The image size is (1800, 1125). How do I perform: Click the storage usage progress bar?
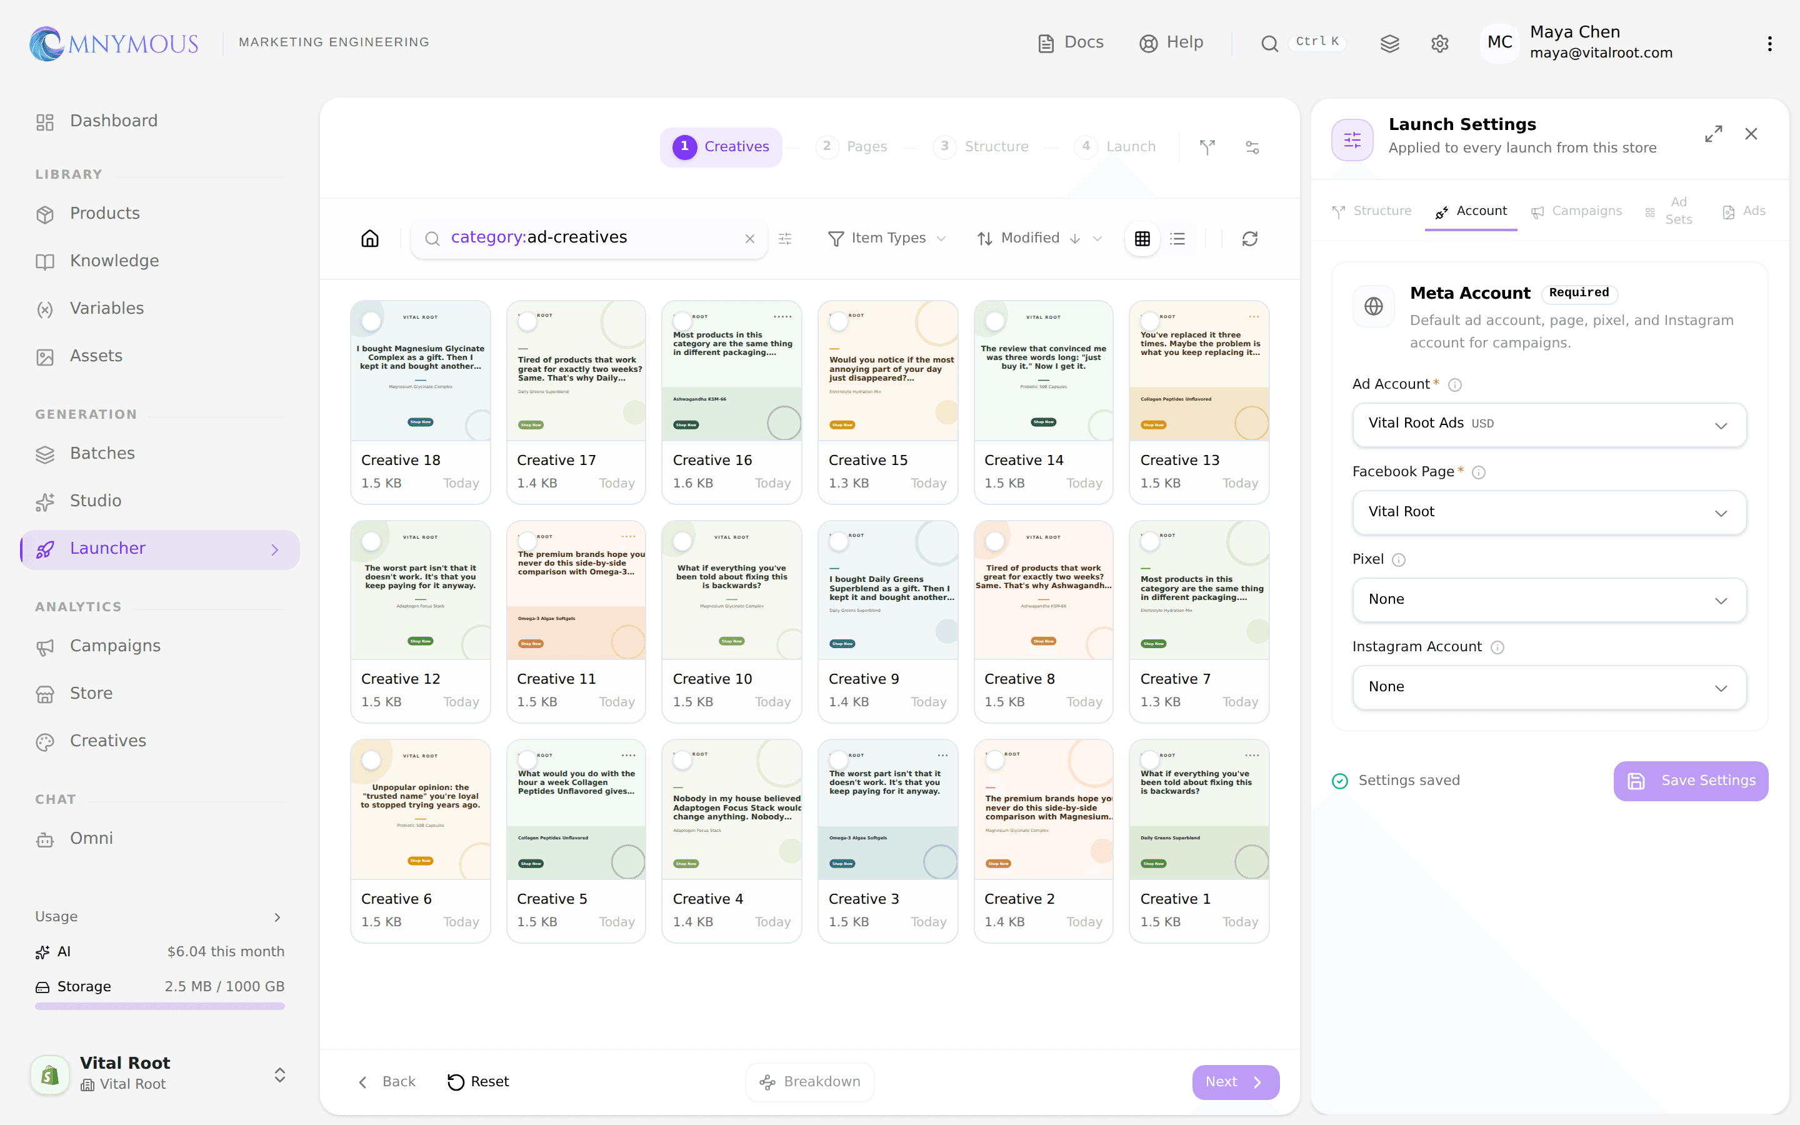159,1006
